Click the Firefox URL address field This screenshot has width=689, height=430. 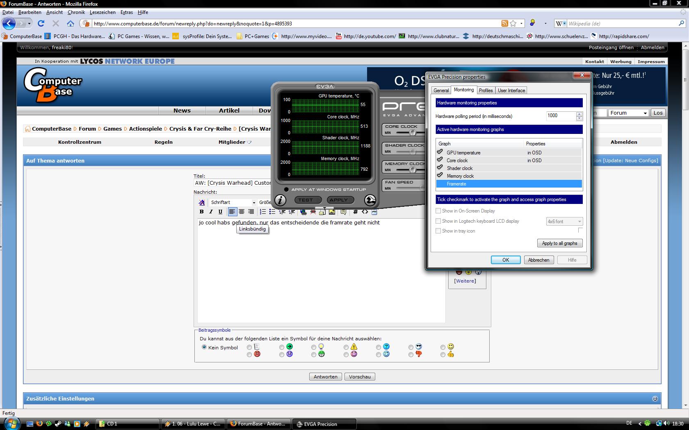[295, 23]
